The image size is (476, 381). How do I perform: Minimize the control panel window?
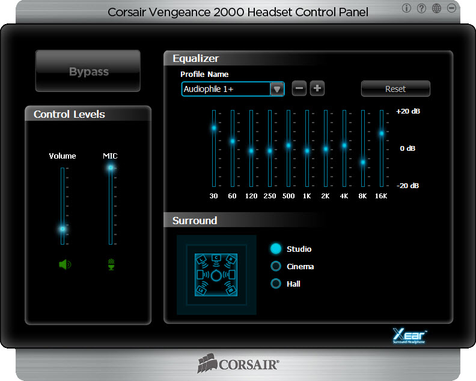tap(452, 8)
